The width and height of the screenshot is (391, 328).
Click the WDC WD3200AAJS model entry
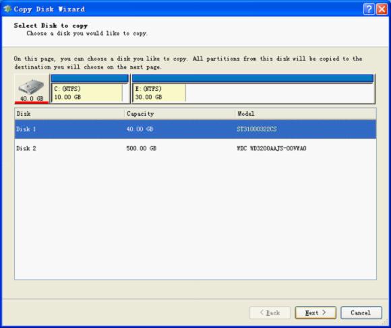tap(272, 148)
